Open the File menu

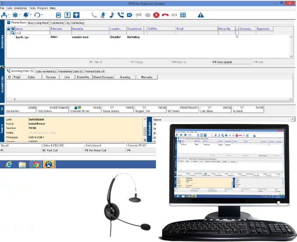coord(2,8)
